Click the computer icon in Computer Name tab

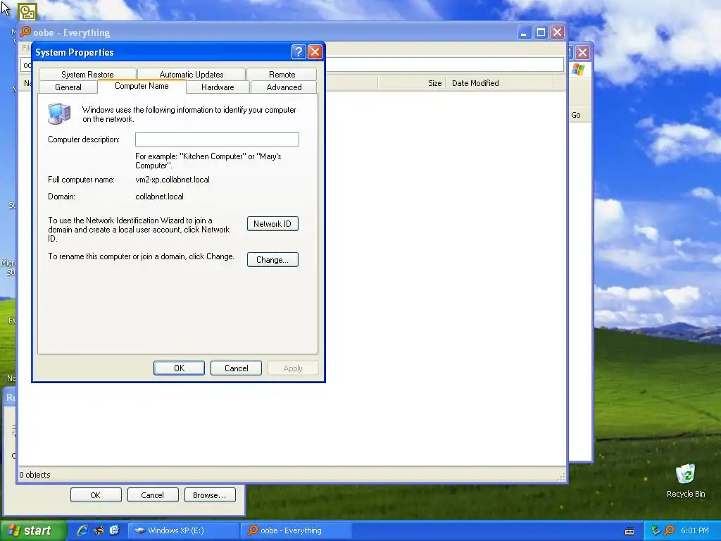59,113
